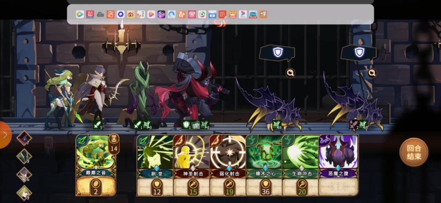Select the 生命冲击 card
The width and height of the screenshot is (441, 203).
tap(300, 165)
